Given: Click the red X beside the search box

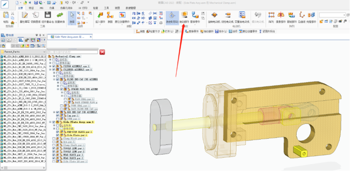Looking at the screenshot, I should tap(102, 52).
